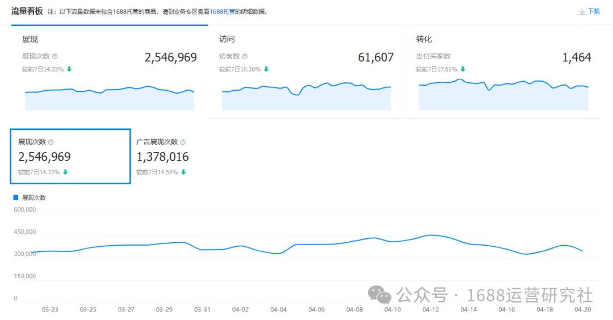Image resolution: width=613 pixels, height=320 pixels.
Task: Open the 1688托管 link in the note
Action: [222, 12]
